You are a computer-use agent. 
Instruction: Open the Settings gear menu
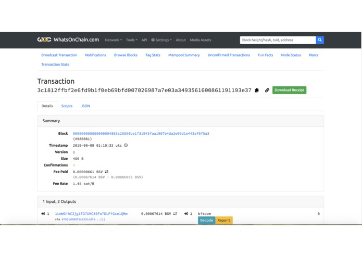coord(161,40)
